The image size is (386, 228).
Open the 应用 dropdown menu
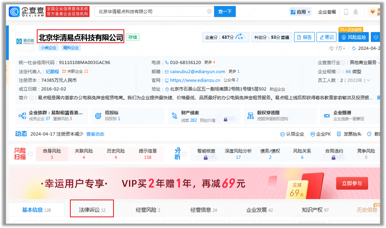300,12
